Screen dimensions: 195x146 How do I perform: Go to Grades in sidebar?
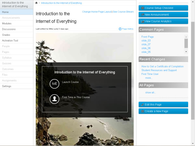[6, 35]
